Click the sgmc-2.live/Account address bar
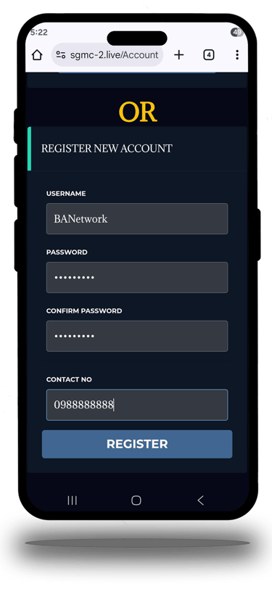The width and height of the screenshot is (272, 589). point(107,55)
